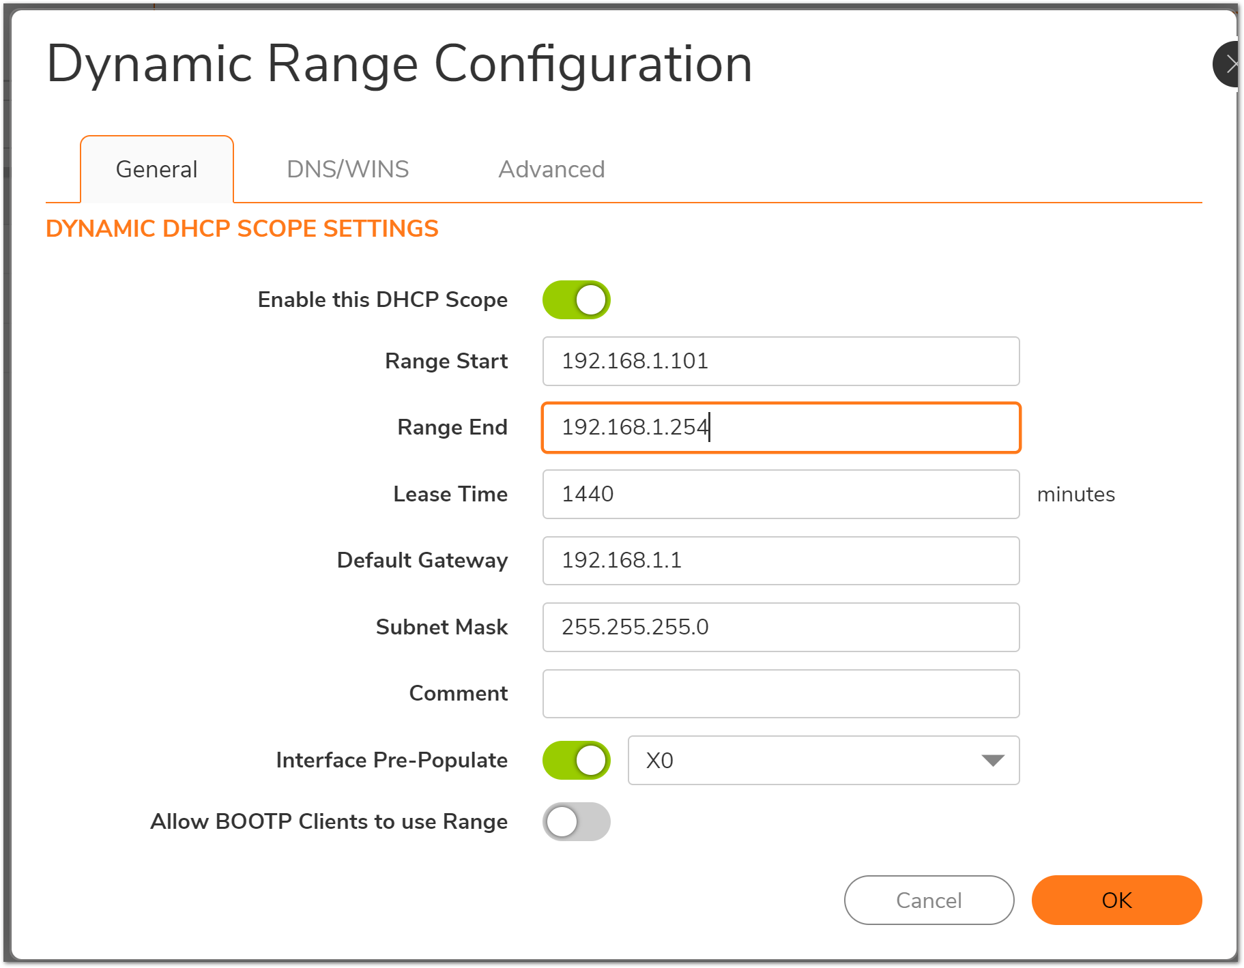The image size is (1244, 968).
Task: Go to the Advanced tab
Action: click(551, 169)
